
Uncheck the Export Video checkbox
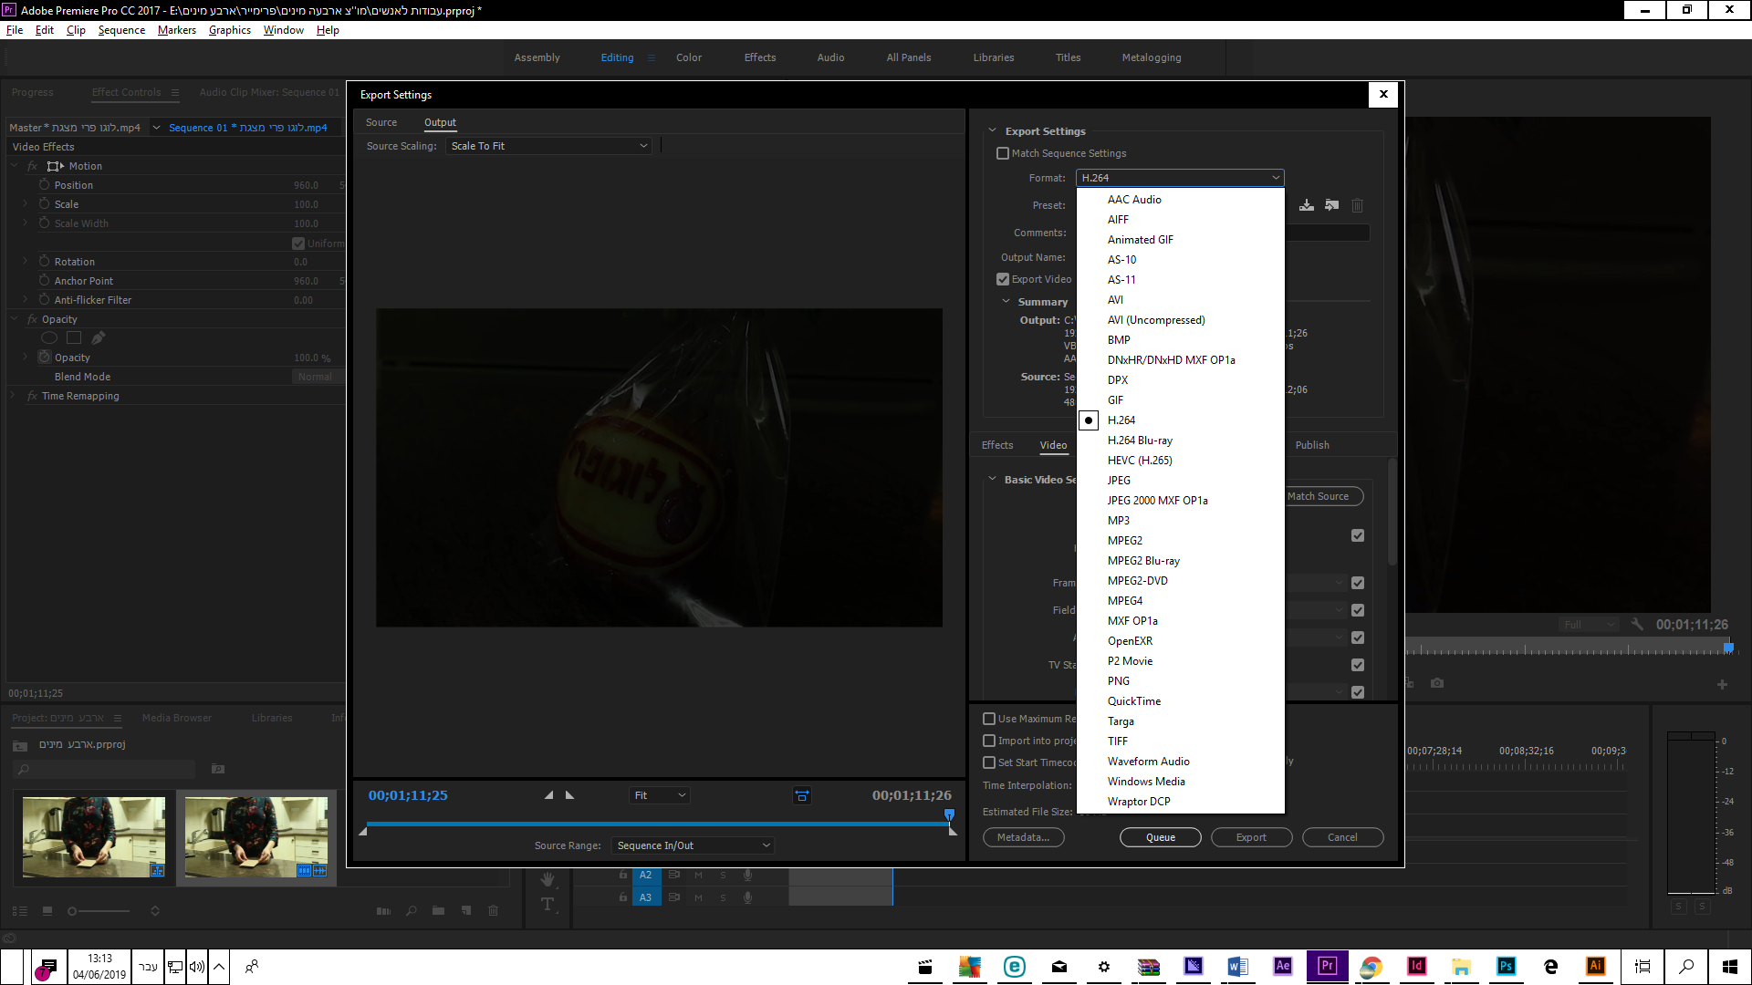coord(1003,279)
